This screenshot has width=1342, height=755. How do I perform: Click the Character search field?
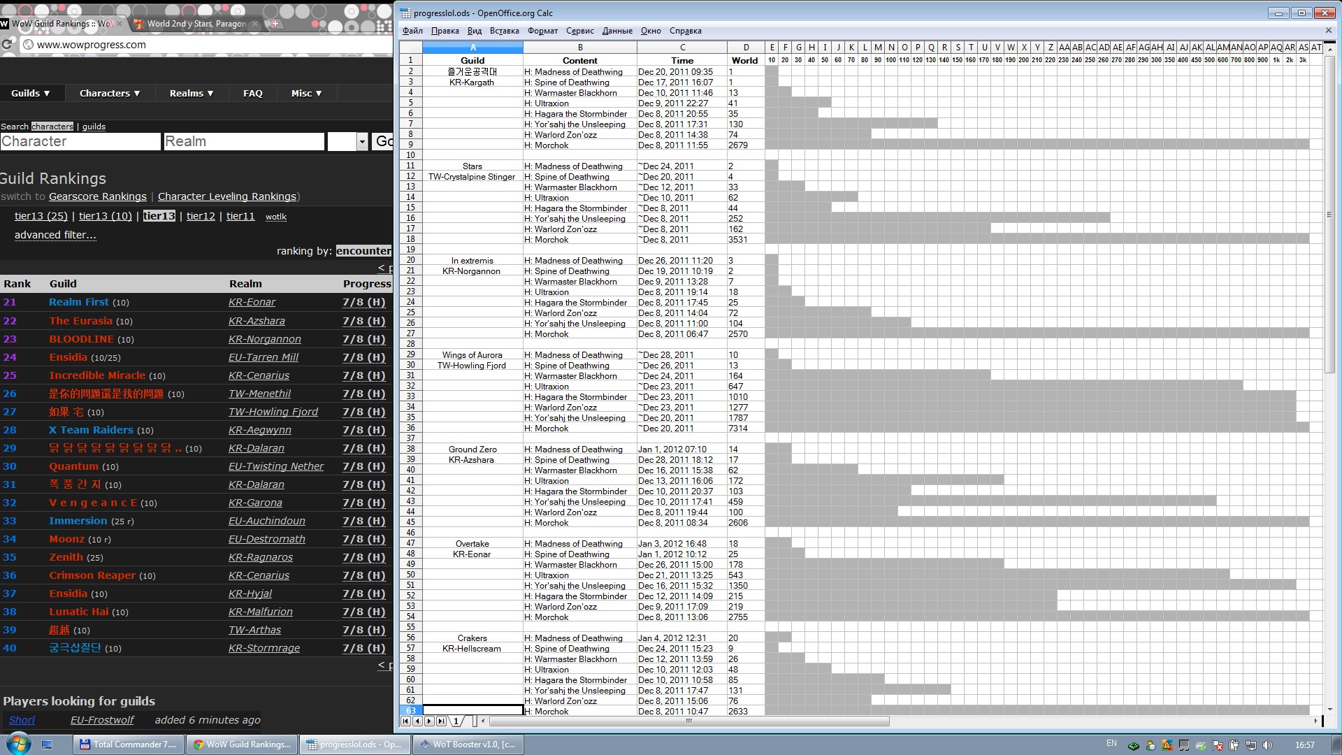tap(80, 141)
